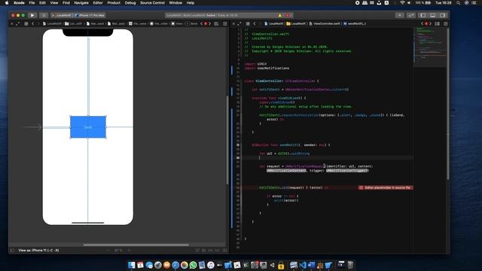482x271 pixels.
Task: Close the left storyboard editor pane
Action: 12,23
